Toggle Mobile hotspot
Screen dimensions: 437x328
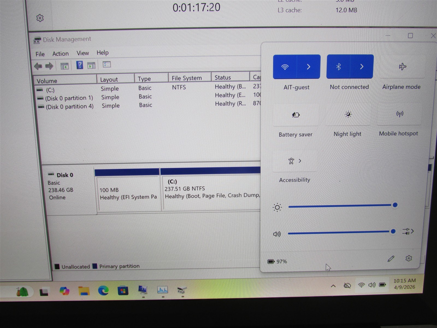point(400,114)
